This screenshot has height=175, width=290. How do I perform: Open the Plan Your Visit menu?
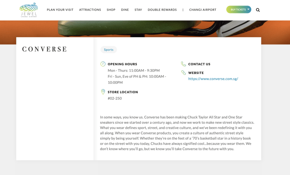(x=60, y=10)
